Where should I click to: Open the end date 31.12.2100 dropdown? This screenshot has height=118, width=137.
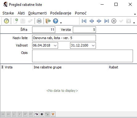93,45
